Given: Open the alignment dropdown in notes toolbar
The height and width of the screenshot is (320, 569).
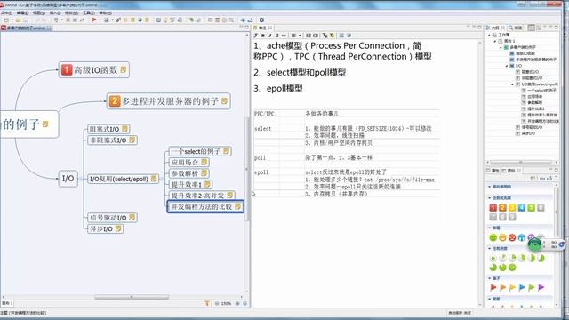Looking at the screenshot, I should tap(300, 36).
